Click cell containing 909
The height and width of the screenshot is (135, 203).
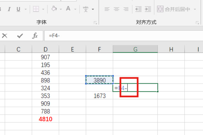click(45, 104)
